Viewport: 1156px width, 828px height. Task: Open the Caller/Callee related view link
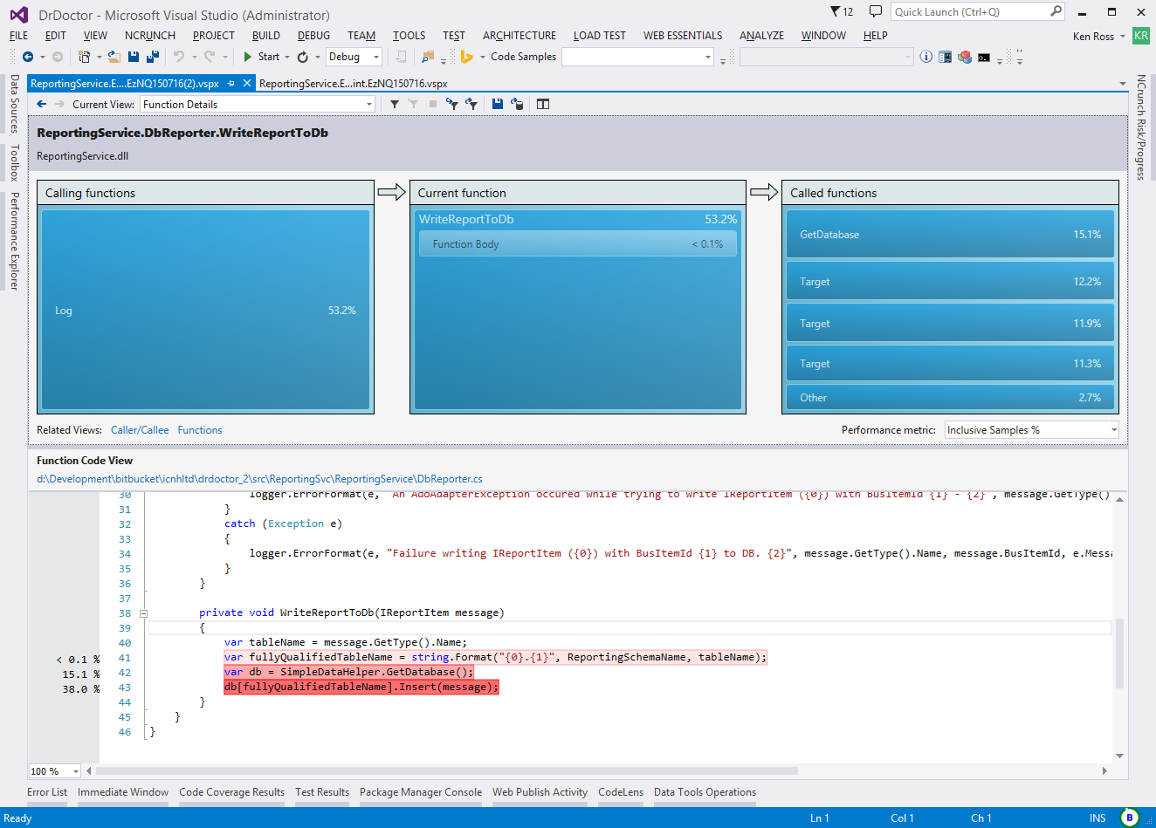point(140,430)
